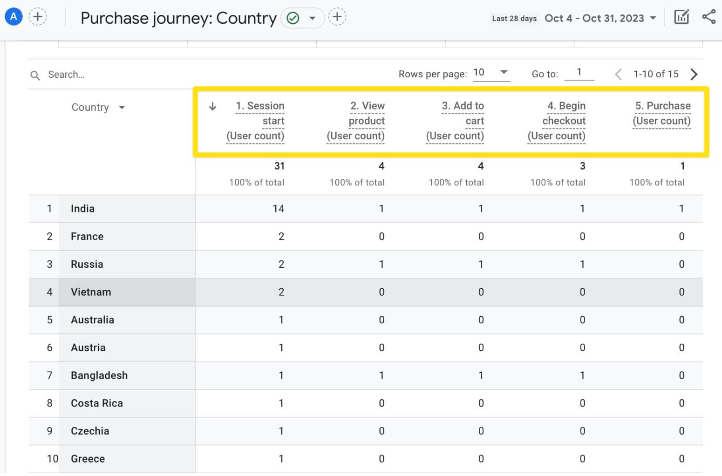Image resolution: width=722 pixels, height=476 pixels.
Task: Click India's session start value 14
Action: point(279,209)
